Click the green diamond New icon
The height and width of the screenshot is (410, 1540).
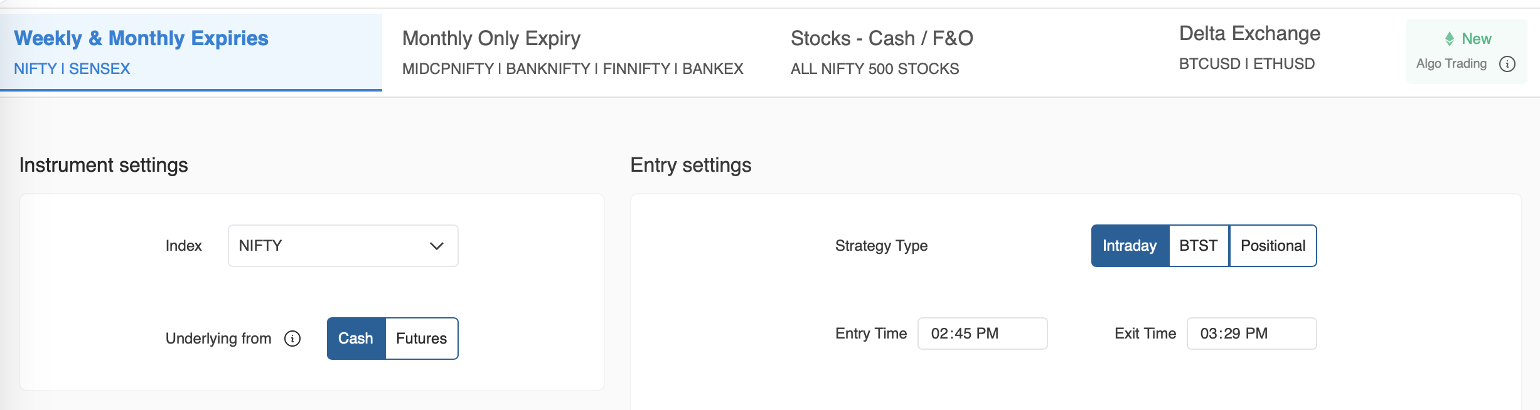coord(1450,39)
